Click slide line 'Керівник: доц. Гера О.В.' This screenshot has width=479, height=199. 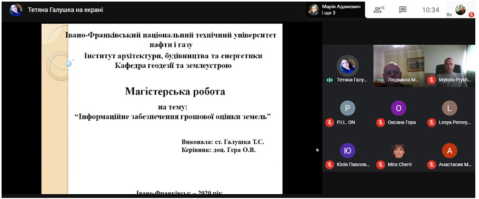tap(218, 150)
